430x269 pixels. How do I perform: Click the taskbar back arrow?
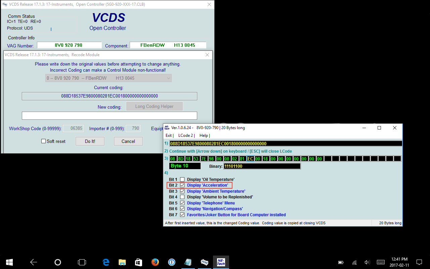(34, 262)
